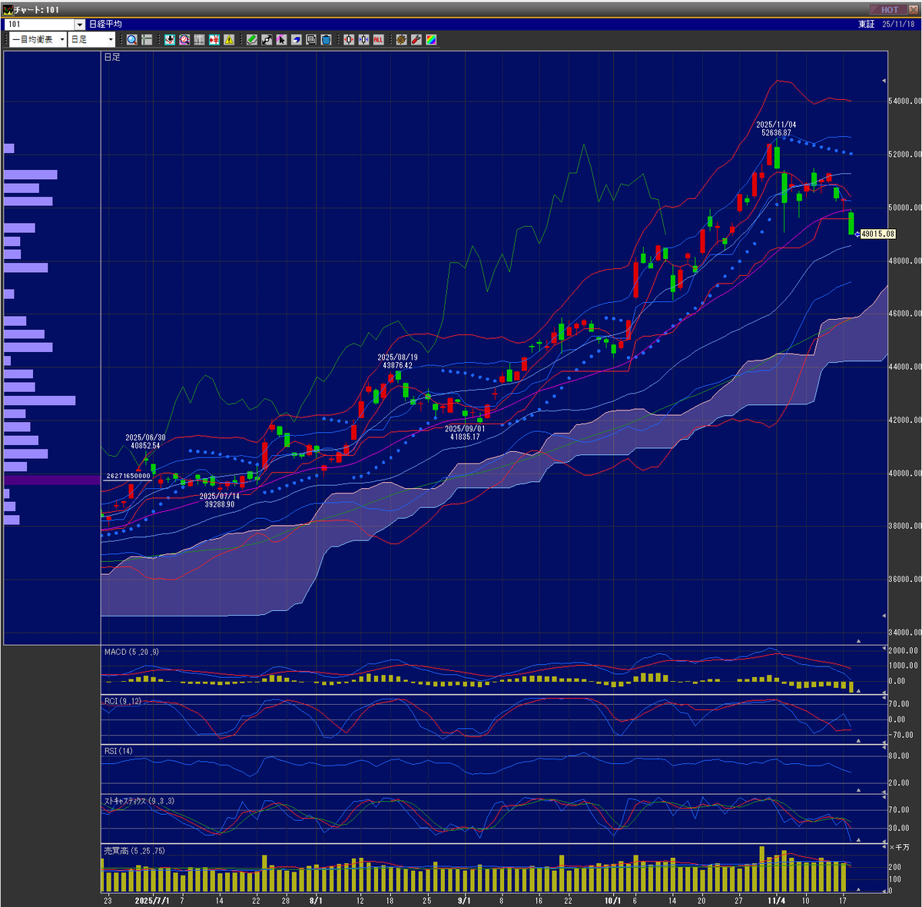Click the 日足 label above chart
Viewport: 922px width, 907px height.
pyautogui.click(x=112, y=57)
